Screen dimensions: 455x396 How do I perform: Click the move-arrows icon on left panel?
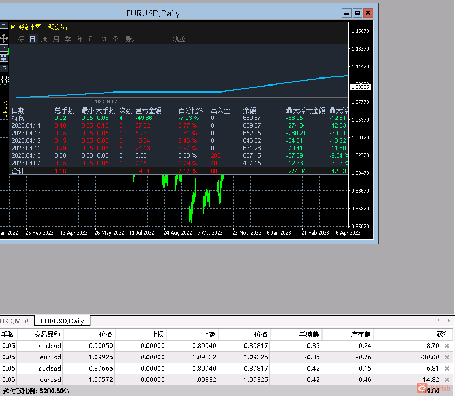pos(4,38)
